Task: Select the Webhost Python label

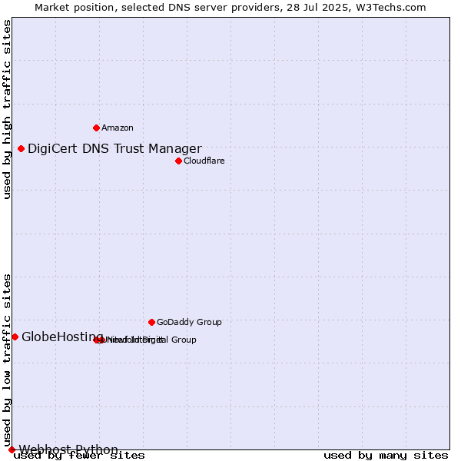Action: pyautogui.click(x=68, y=449)
